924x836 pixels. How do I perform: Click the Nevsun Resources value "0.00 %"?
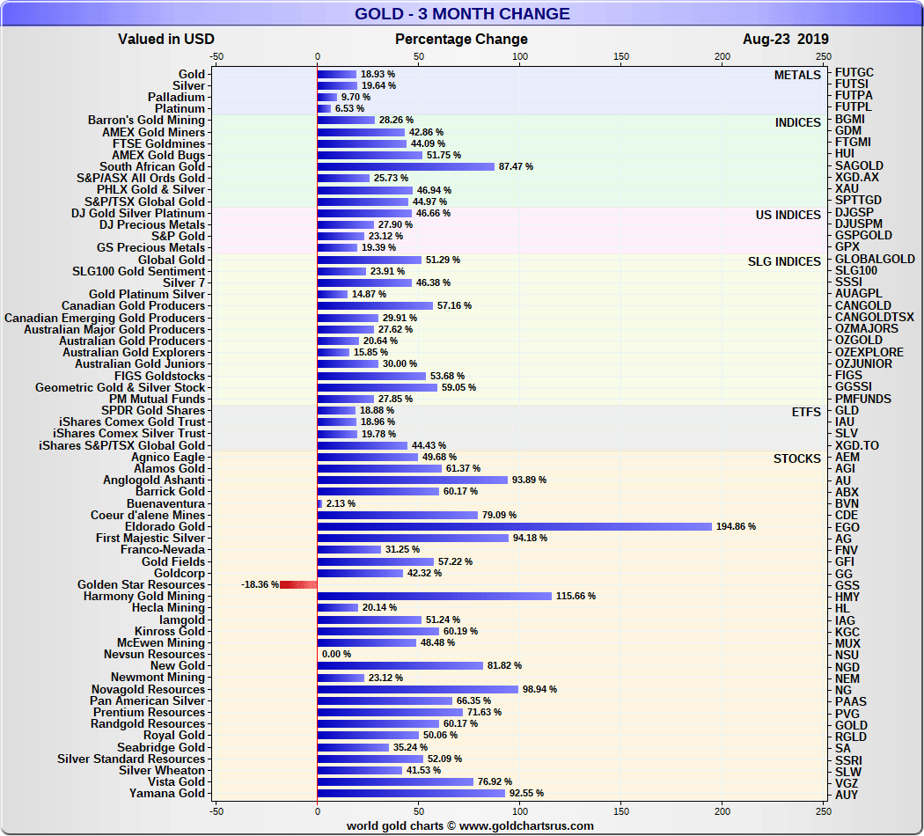(336, 654)
